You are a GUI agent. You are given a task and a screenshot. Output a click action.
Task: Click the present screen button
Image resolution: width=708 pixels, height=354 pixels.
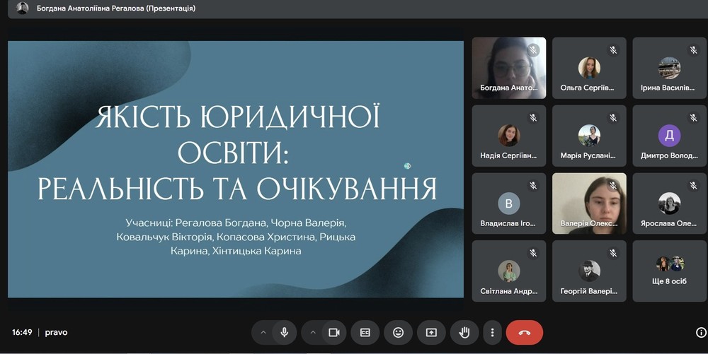click(x=431, y=332)
